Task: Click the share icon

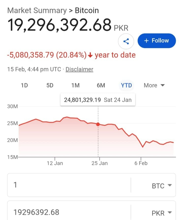Action: [126, 41]
